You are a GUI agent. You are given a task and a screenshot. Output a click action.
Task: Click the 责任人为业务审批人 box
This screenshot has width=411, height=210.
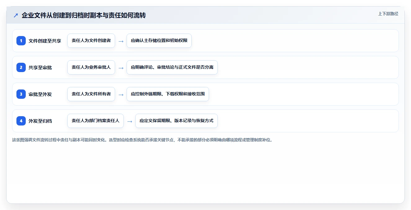[x=91, y=67]
